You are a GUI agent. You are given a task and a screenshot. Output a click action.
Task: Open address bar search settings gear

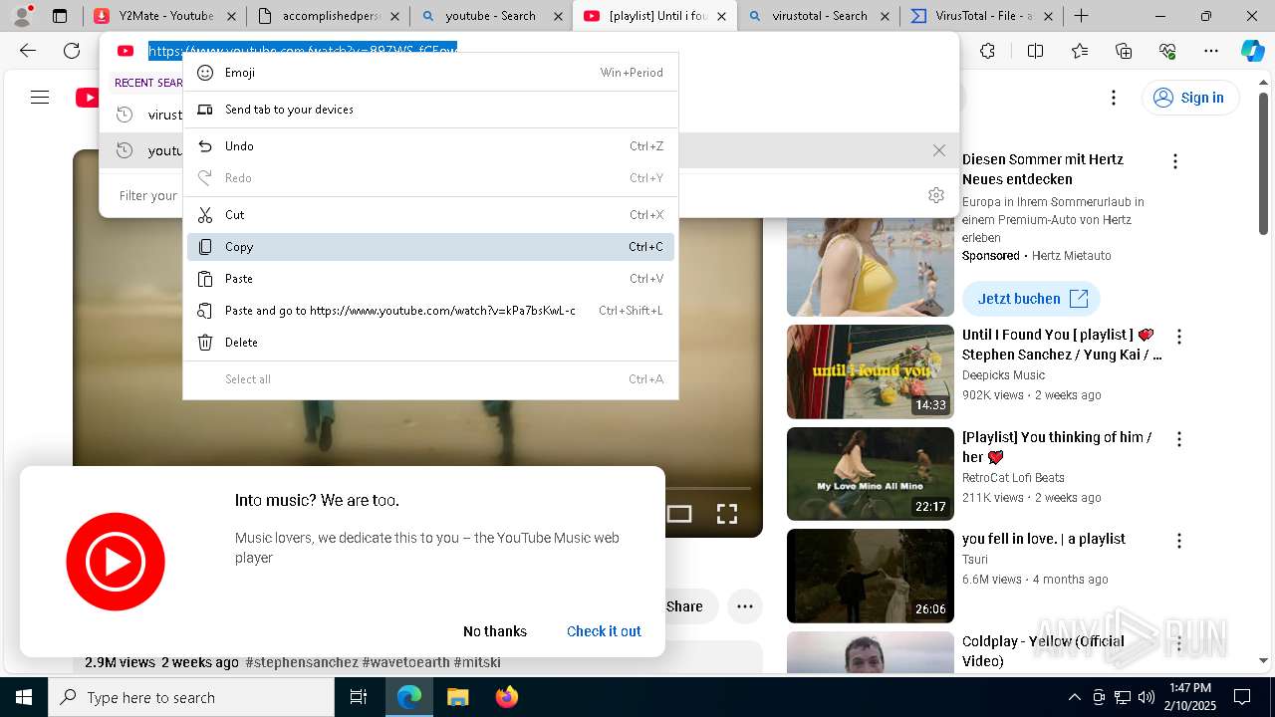tap(935, 195)
